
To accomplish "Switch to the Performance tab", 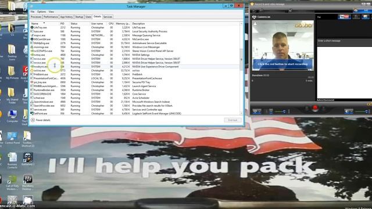I will (x=51, y=17).
